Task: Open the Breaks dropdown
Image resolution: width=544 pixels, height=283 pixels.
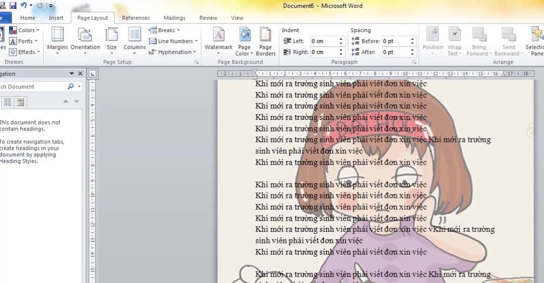Action: pos(164,30)
